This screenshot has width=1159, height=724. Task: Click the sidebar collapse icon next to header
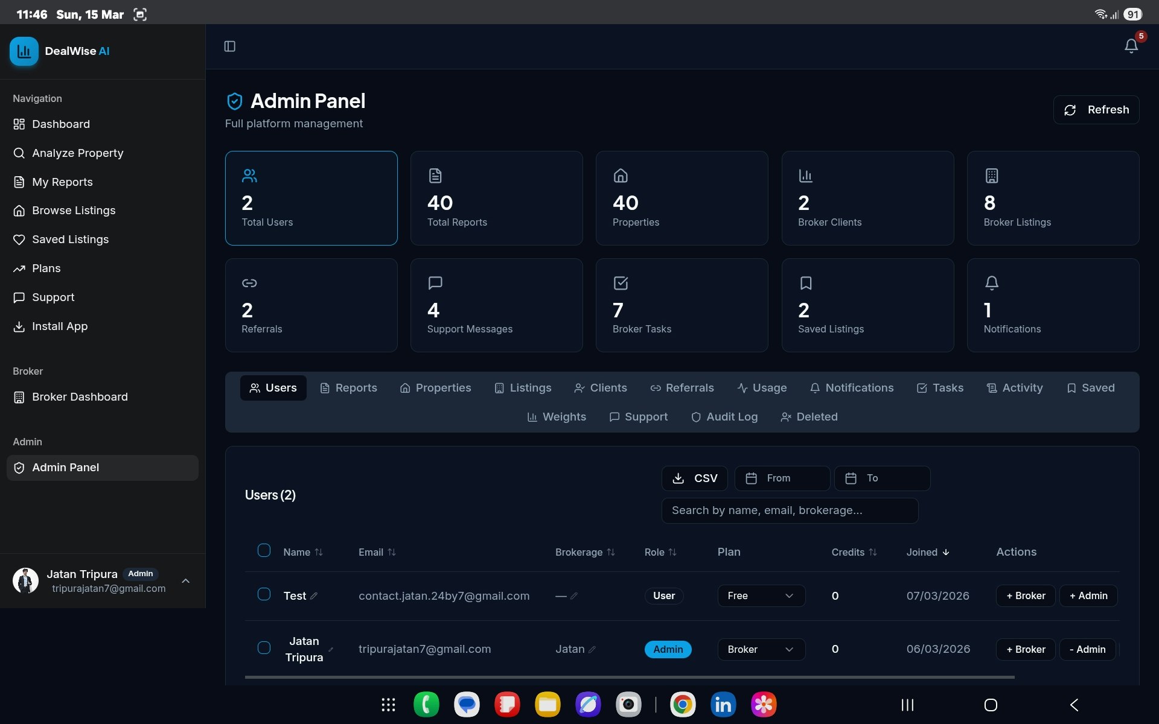pyautogui.click(x=229, y=46)
